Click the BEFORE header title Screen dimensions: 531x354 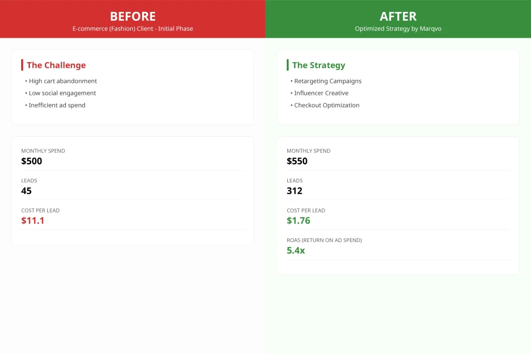tap(133, 16)
